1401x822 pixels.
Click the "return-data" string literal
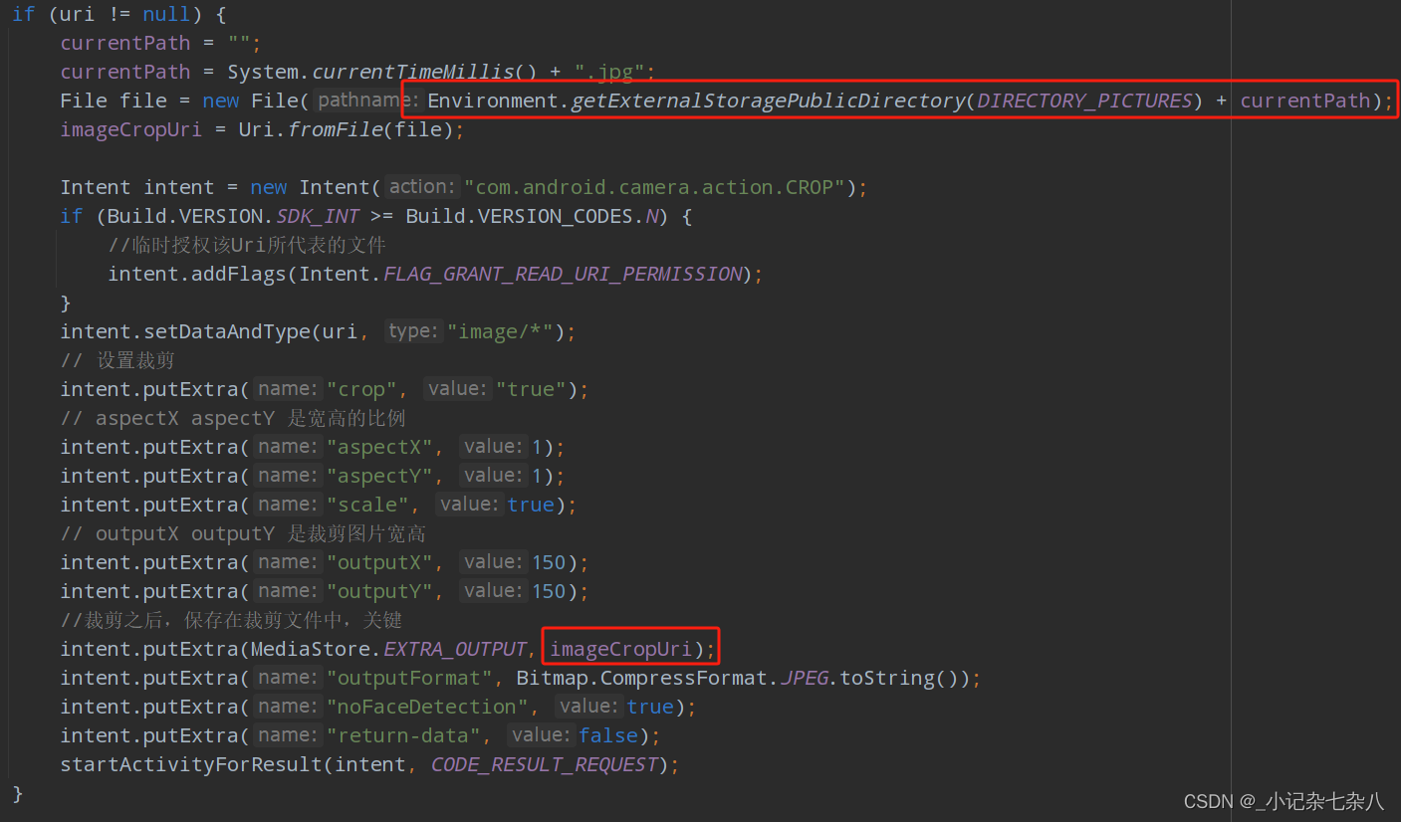(404, 735)
